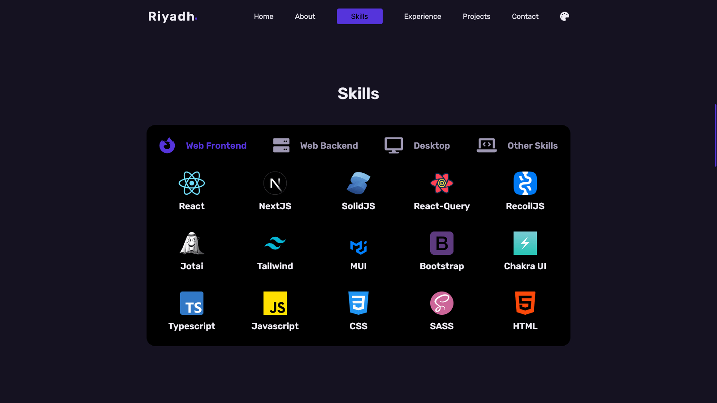Viewport: 717px width, 403px height.
Task: Select the React skill icon
Action: [x=192, y=183]
